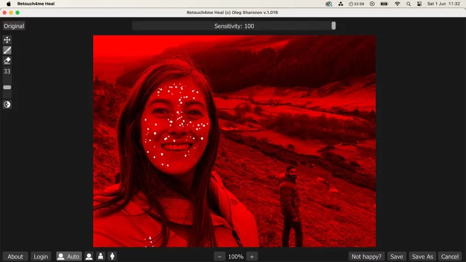
Task: Open Spotlight search in menu bar
Action: click(409, 4)
